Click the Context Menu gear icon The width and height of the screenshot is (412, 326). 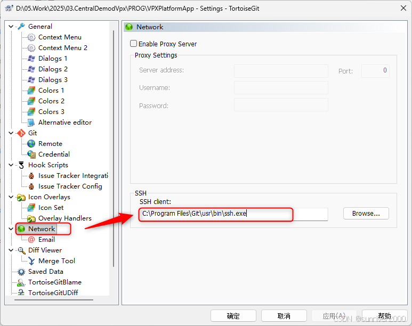pos(31,37)
